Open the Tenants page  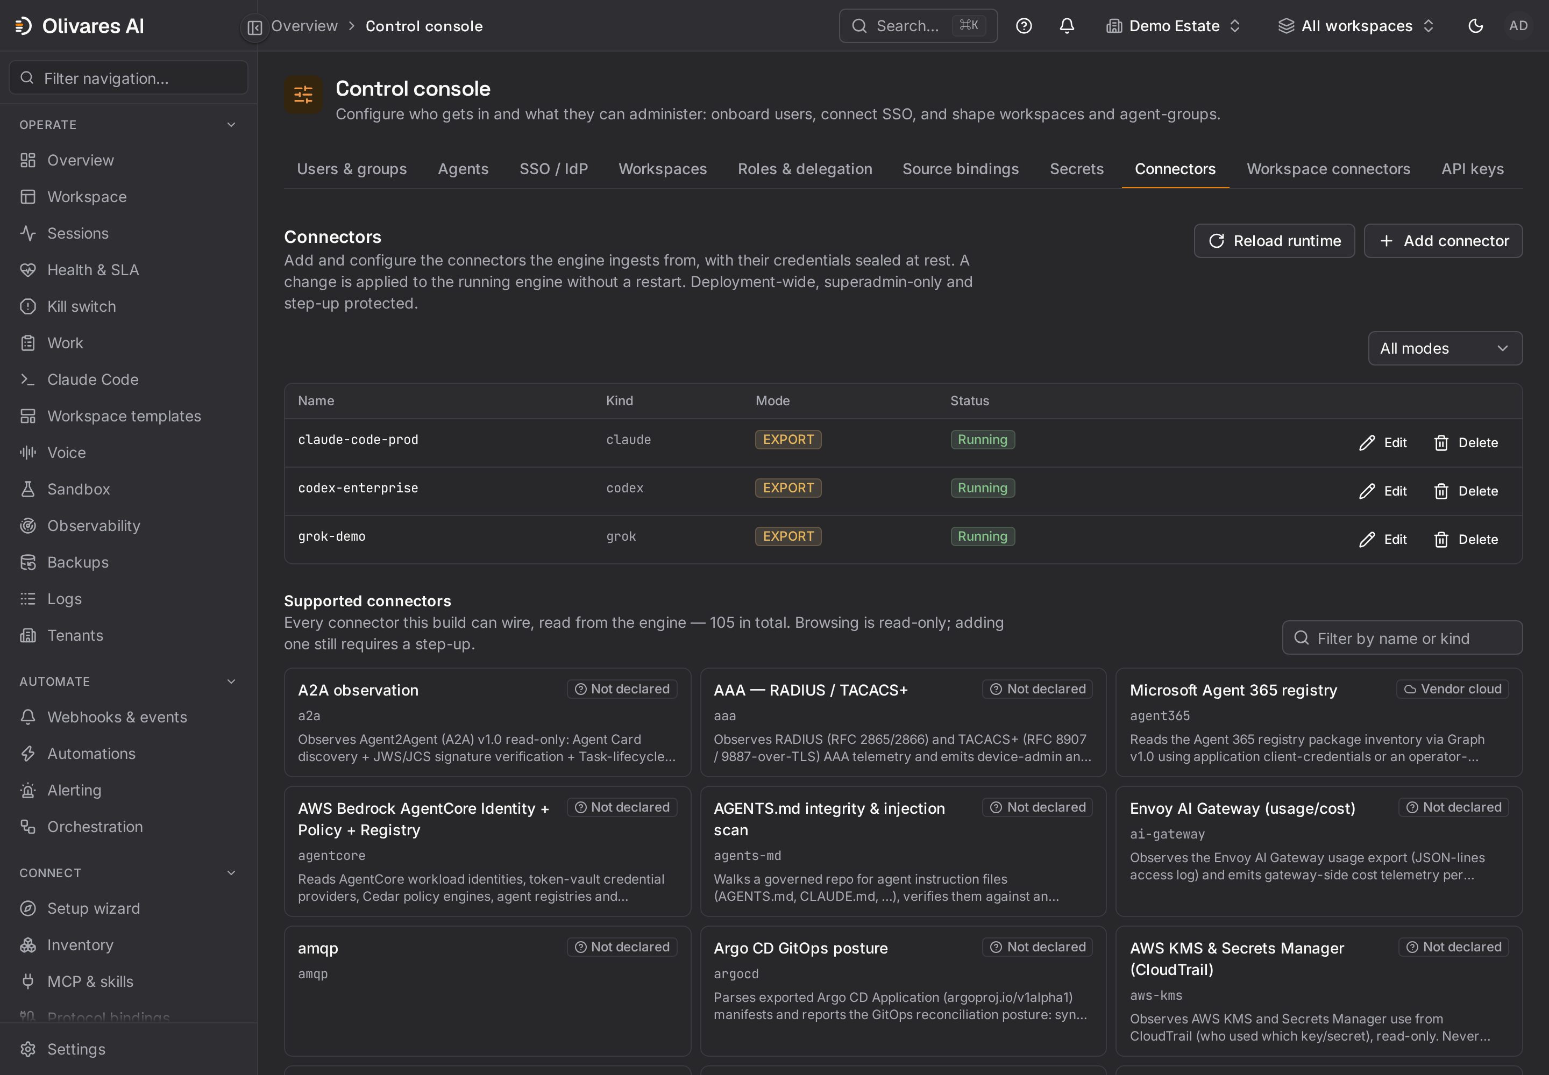[x=128, y=635]
